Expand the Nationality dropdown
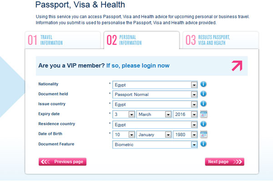Screen dimensions: 273x182 pos(194,85)
